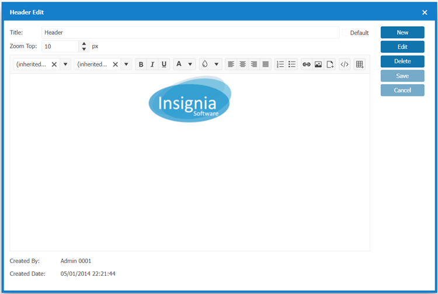Open the first inherited font dropdown

coord(65,64)
